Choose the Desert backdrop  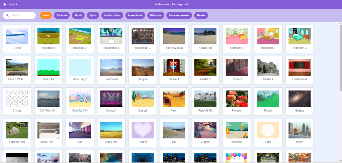pos(143,101)
